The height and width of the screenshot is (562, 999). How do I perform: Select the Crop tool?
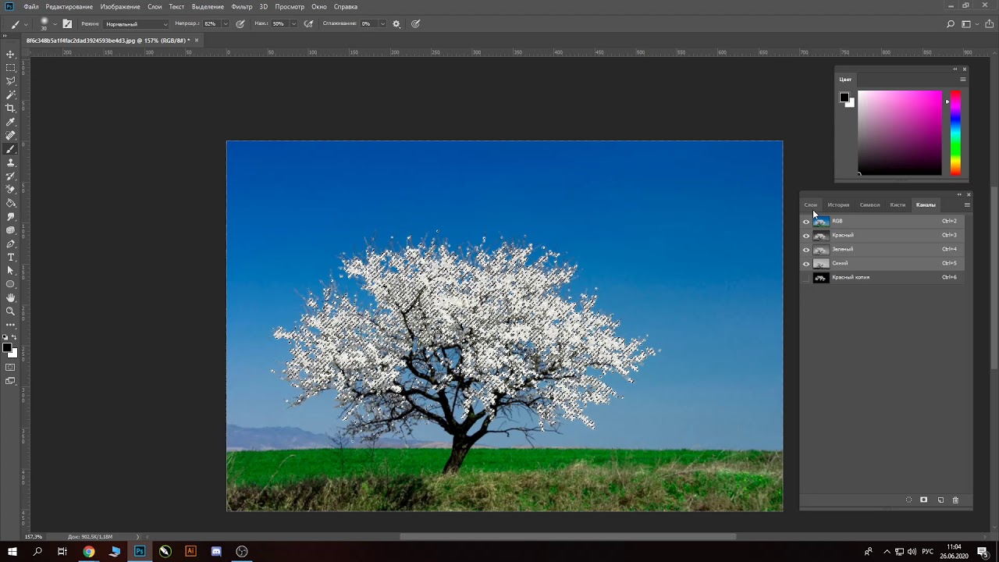tap(10, 108)
